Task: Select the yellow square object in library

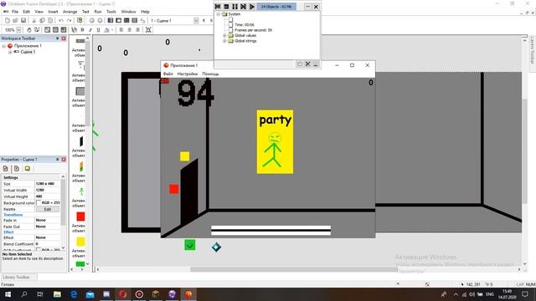Action: point(80,242)
